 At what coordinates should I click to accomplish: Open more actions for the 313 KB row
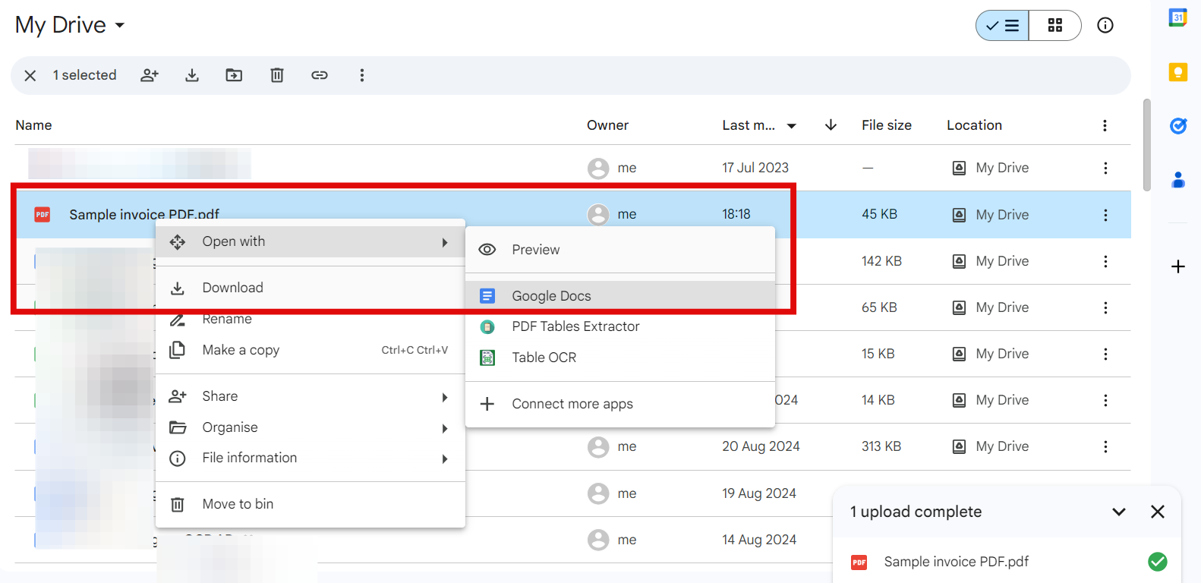tap(1105, 446)
